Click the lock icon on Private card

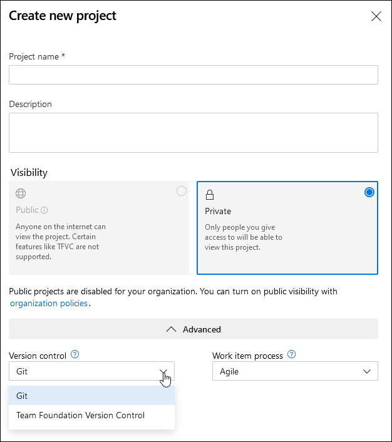(x=210, y=195)
